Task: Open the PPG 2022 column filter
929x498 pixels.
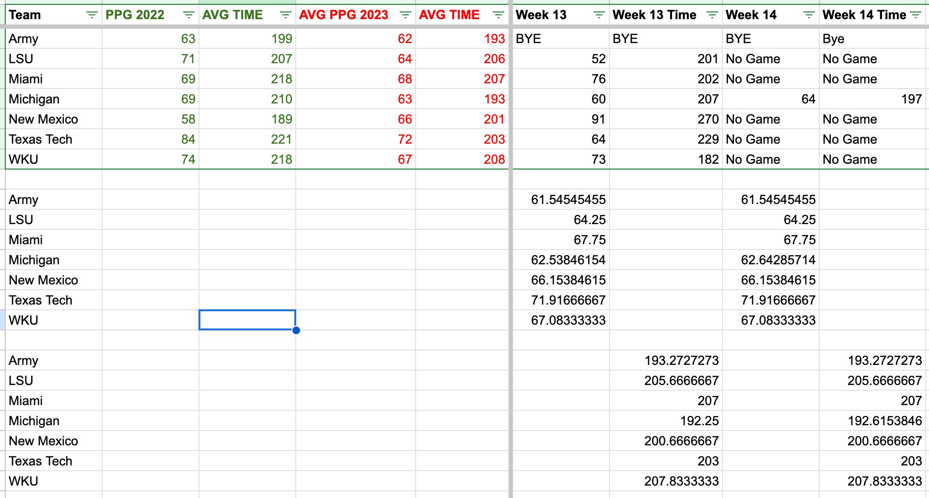Action: pyautogui.click(x=189, y=15)
